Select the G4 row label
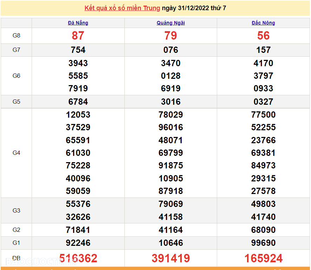The height and width of the screenshot is (270, 311). [x=16, y=153]
